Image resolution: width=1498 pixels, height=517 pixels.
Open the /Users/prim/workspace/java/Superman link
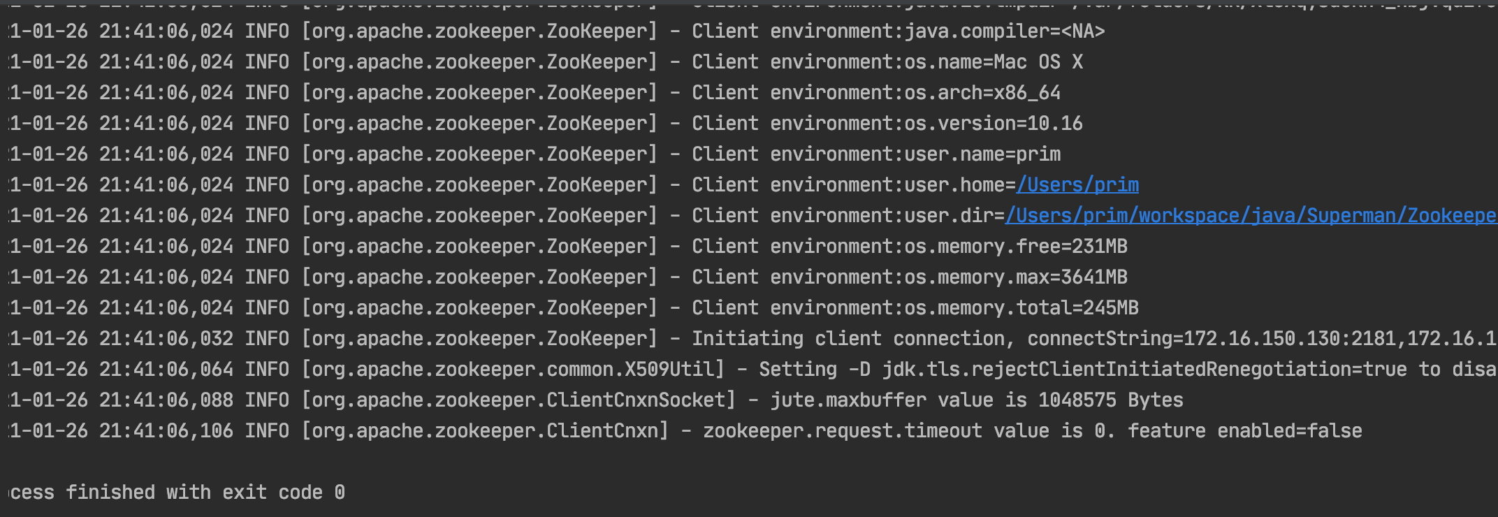tap(1251, 216)
